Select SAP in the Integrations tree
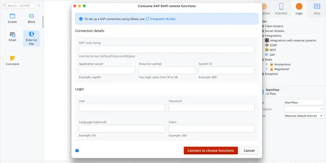Viewport: 326px width, 163px height. 272,55
